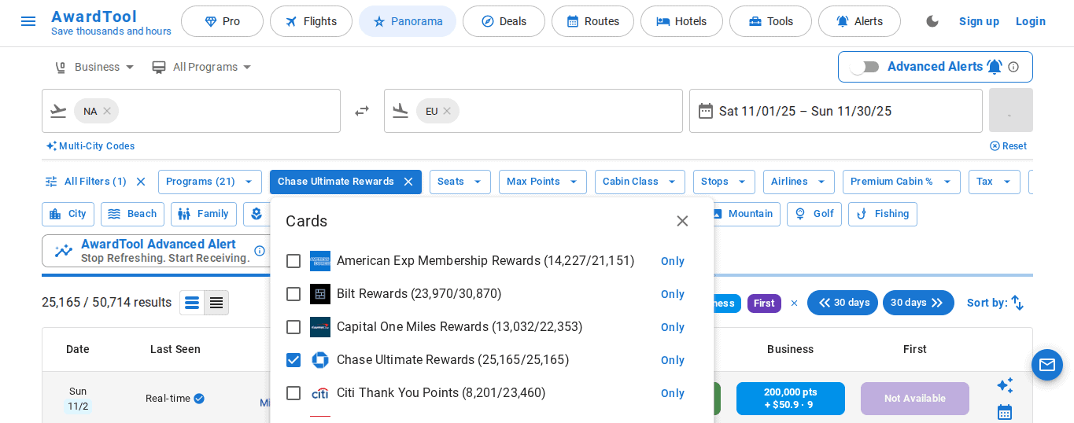Select Only for Capital One Miles Rewards
The width and height of the screenshot is (1074, 423).
tap(673, 327)
